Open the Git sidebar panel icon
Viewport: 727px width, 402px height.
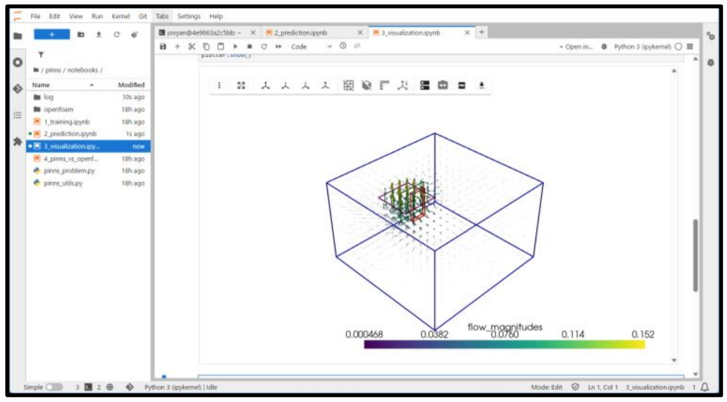17,88
